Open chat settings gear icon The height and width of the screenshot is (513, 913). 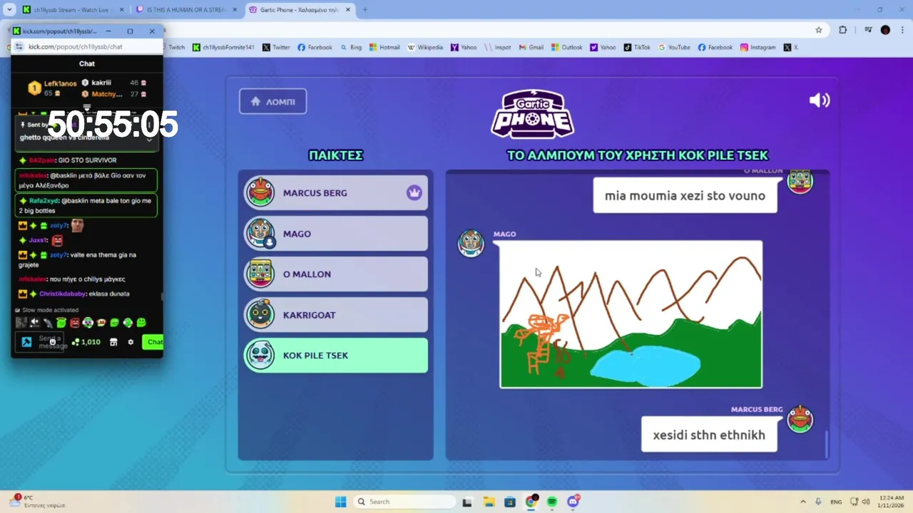(x=131, y=342)
